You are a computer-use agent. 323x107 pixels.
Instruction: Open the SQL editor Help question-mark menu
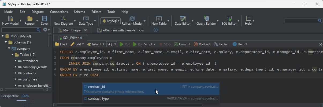[x=240, y=44]
